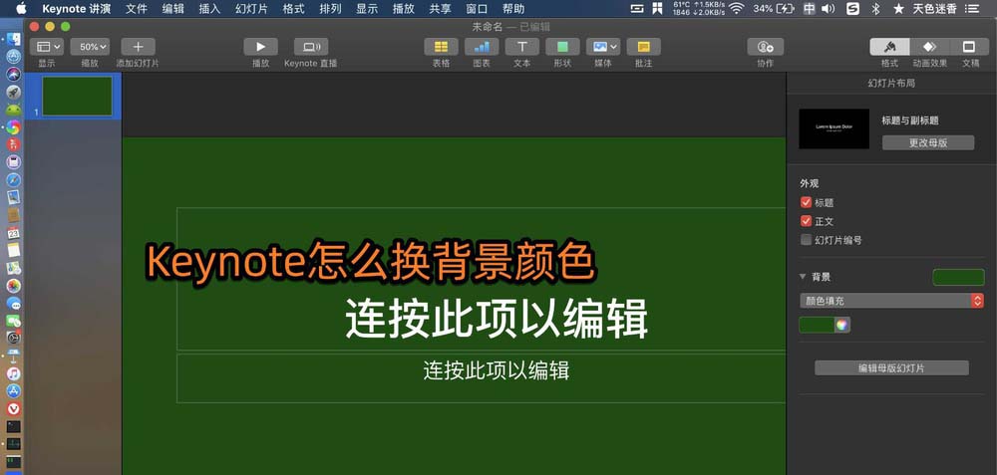Open the Calendar icon in Dock
Image resolution: width=997 pixels, height=475 pixels.
tap(13, 232)
